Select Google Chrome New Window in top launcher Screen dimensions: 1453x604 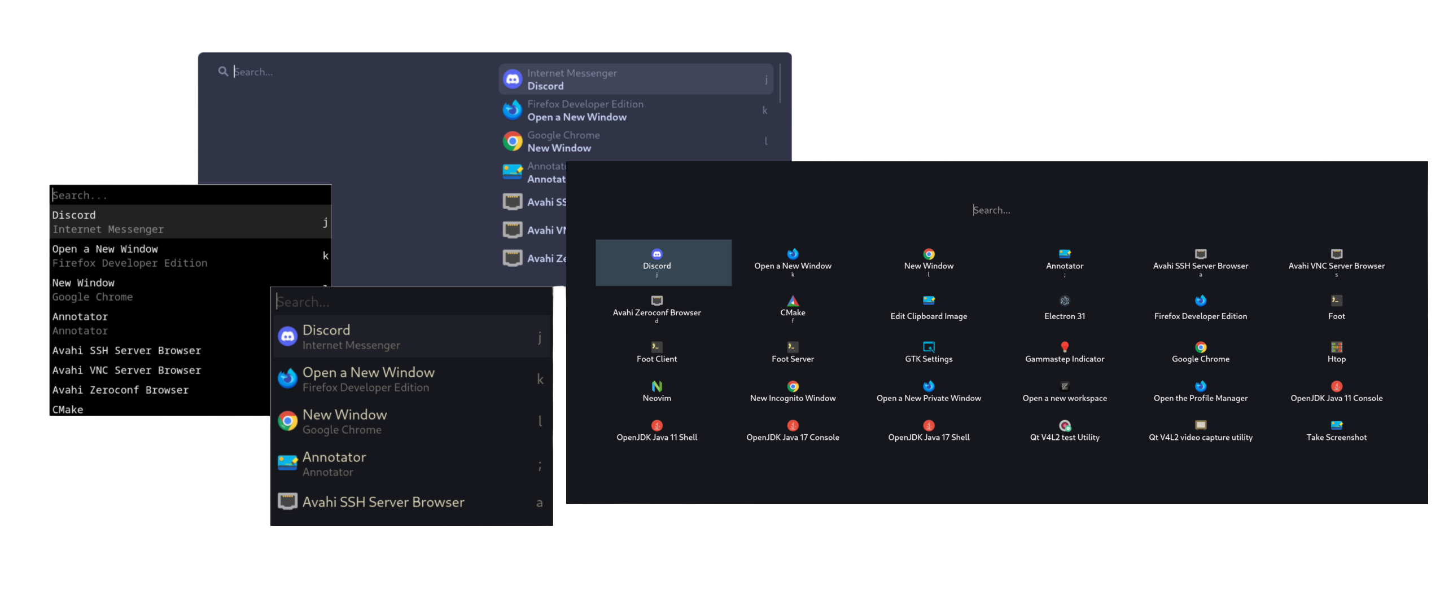(x=636, y=142)
